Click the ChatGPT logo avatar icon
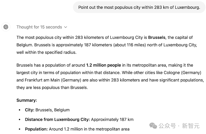 coord(6,27)
